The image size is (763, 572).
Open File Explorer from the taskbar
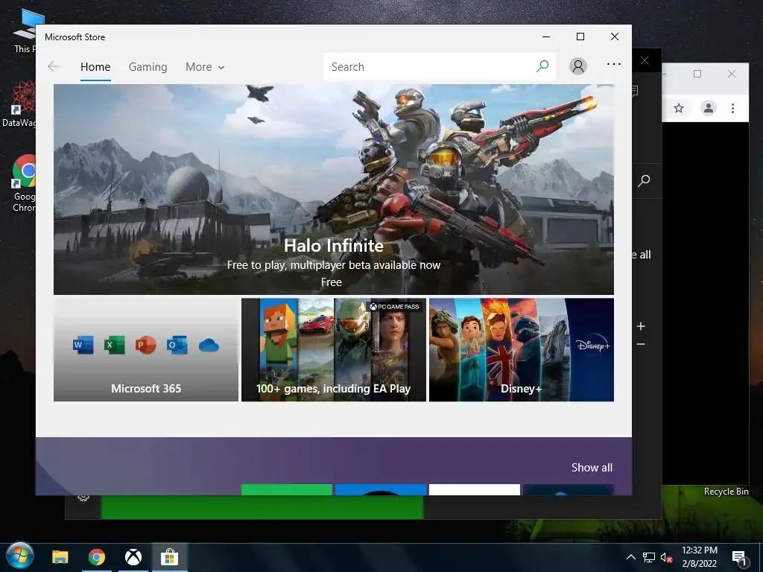click(x=60, y=557)
